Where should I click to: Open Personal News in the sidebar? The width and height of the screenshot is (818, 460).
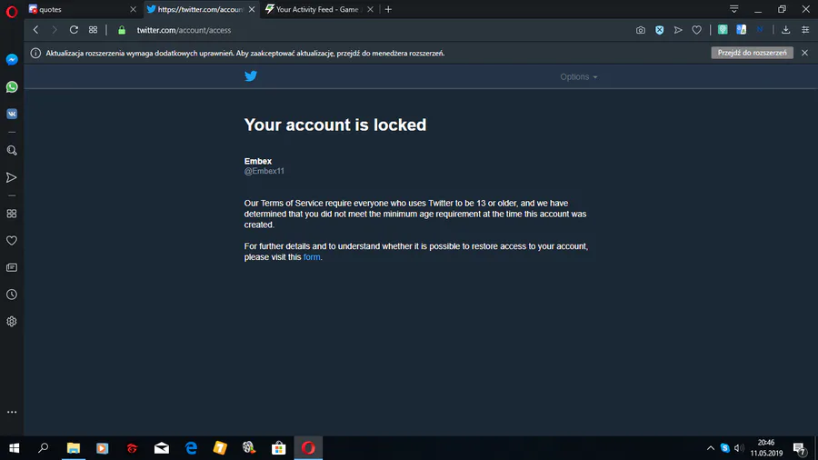pos(12,267)
